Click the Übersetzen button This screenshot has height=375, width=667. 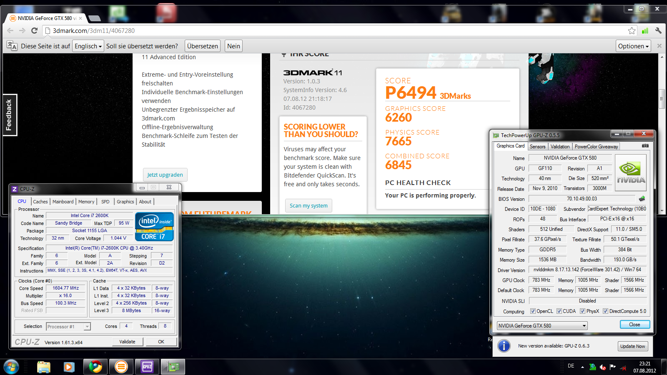coord(203,46)
